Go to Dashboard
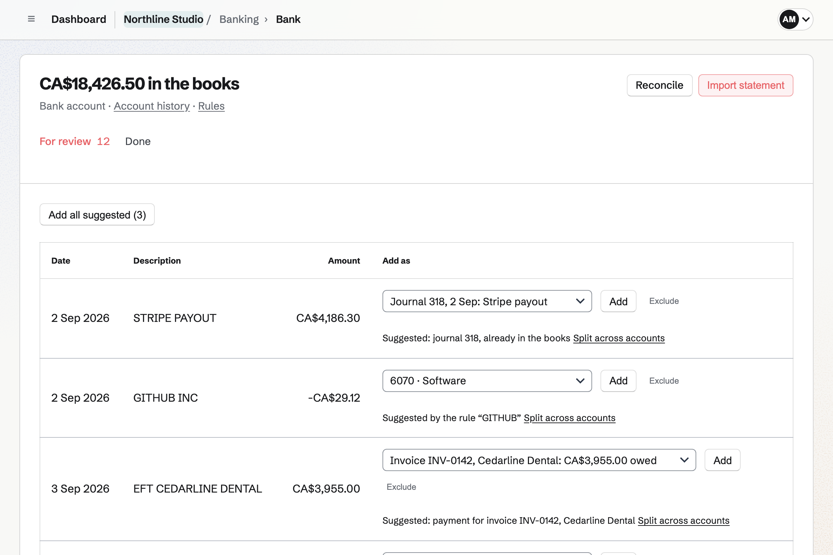 pos(79,19)
